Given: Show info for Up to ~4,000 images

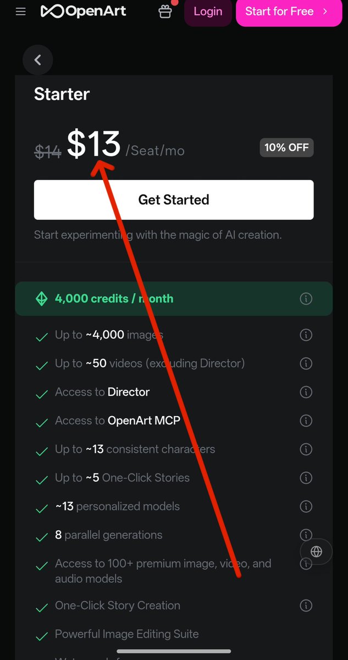Looking at the screenshot, I should 306,335.
